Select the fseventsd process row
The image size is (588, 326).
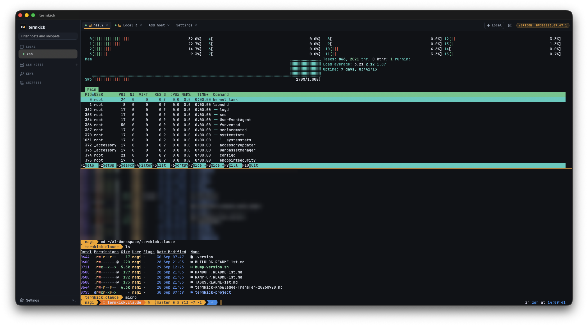(323, 125)
